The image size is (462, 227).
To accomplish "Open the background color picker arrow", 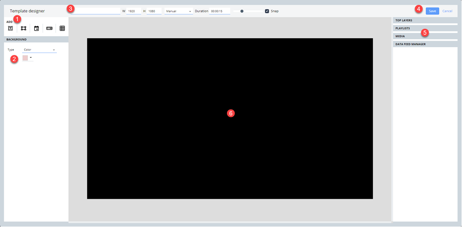I will [31, 58].
